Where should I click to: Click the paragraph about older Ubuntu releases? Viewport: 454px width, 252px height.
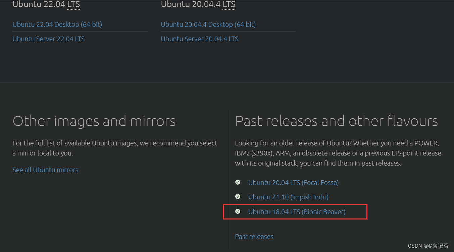click(x=338, y=153)
